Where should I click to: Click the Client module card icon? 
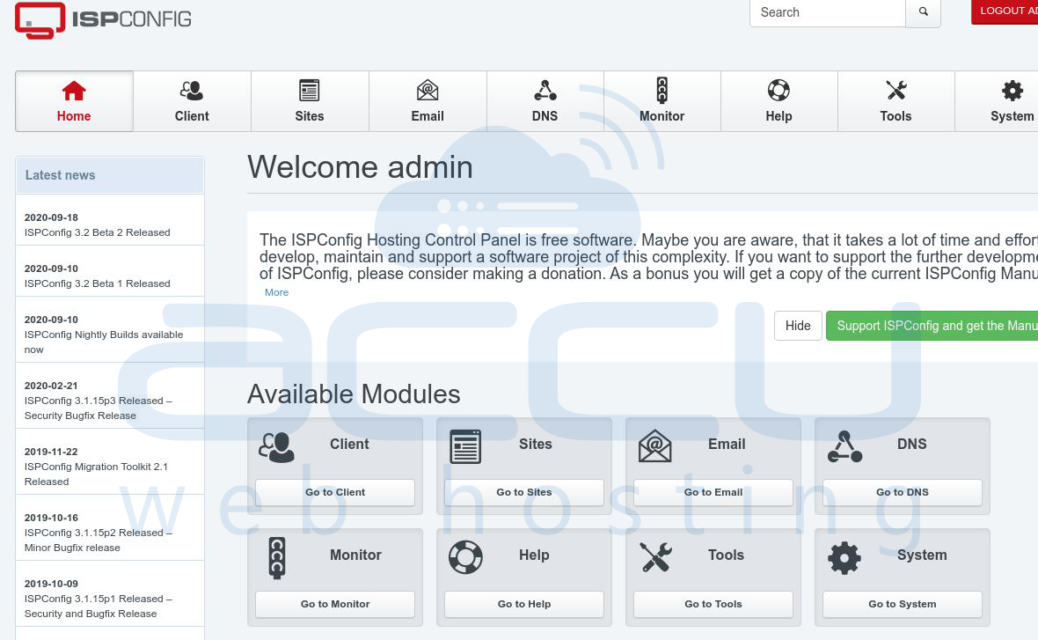click(x=277, y=447)
